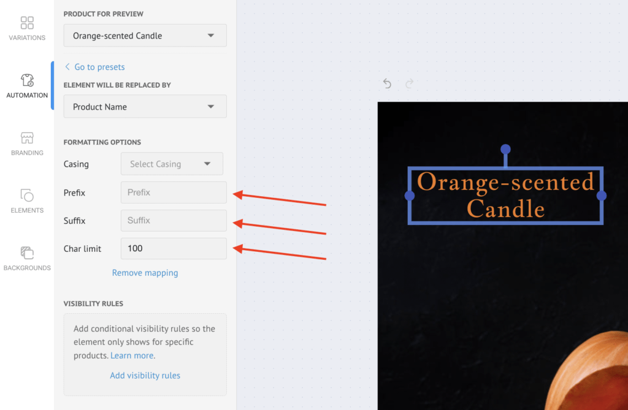The image size is (628, 410).
Task: Open the Elements shapes icon
Action: tap(27, 196)
